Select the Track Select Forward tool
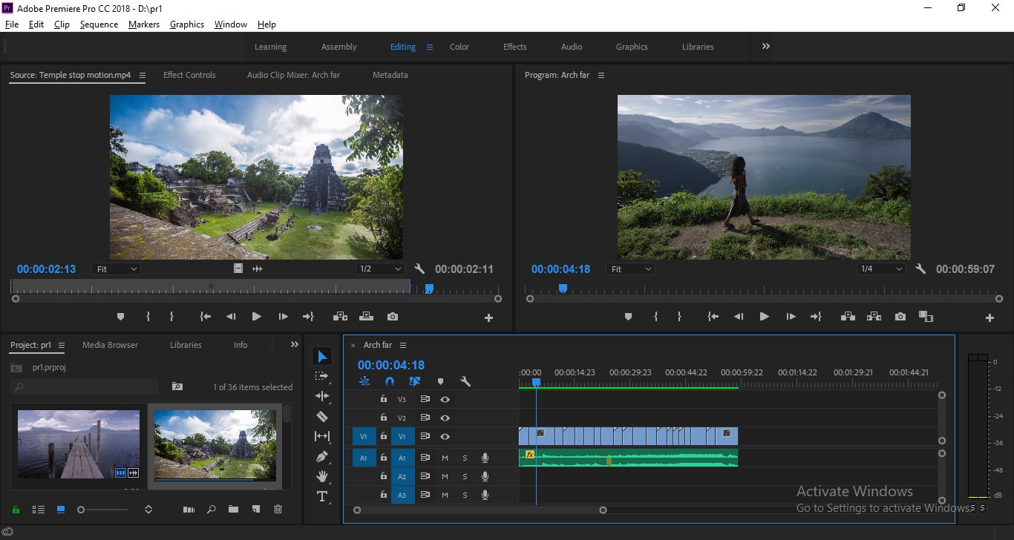 (x=322, y=376)
